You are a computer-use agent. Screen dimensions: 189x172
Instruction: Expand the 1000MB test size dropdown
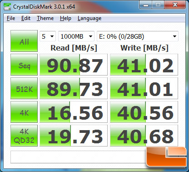(76, 36)
